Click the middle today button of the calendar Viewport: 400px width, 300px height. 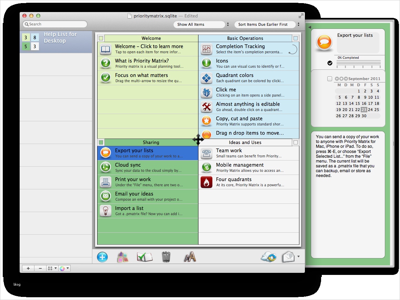point(341,79)
